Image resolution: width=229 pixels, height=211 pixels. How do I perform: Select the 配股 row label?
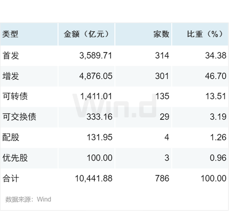(11, 137)
